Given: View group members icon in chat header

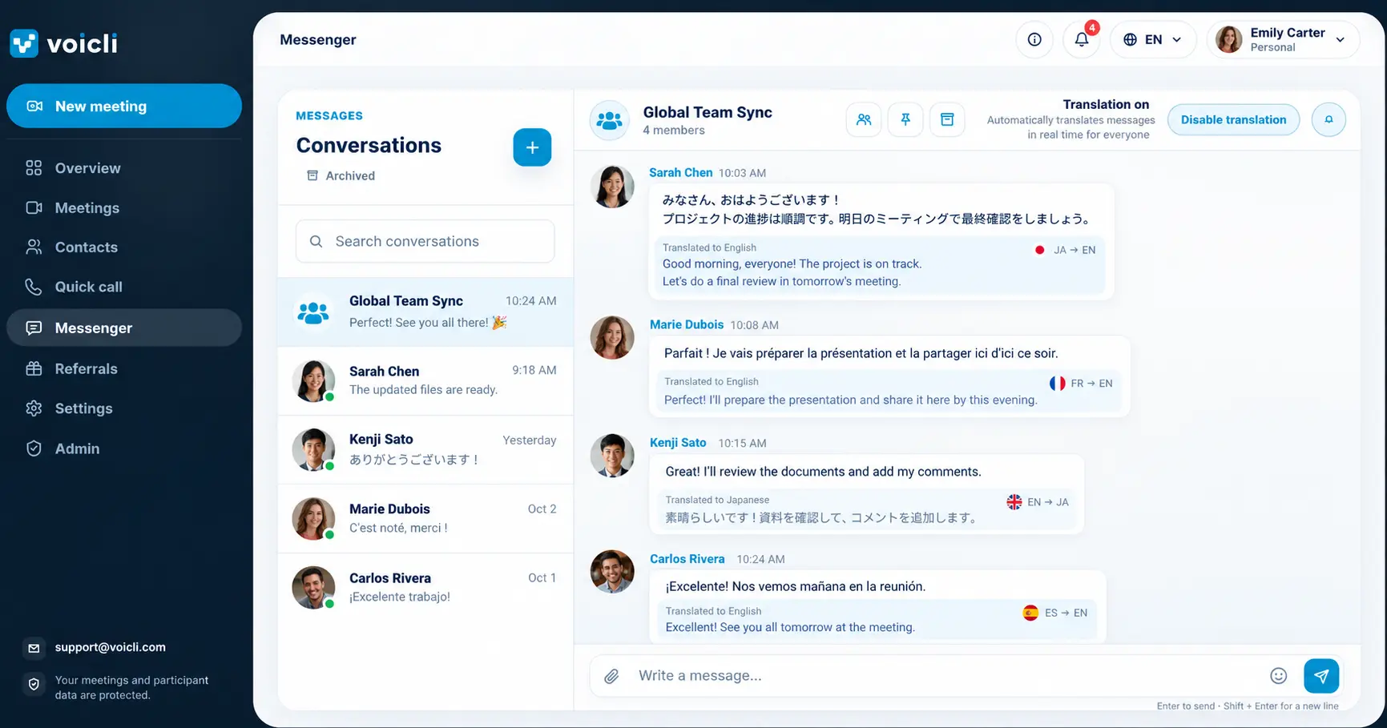Looking at the screenshot, I should pos(864,119).
